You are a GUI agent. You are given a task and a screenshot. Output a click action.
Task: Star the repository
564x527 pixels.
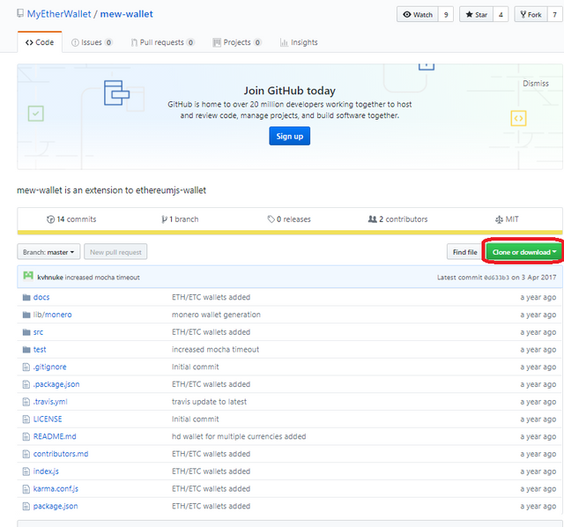click(x=476, y=14)
